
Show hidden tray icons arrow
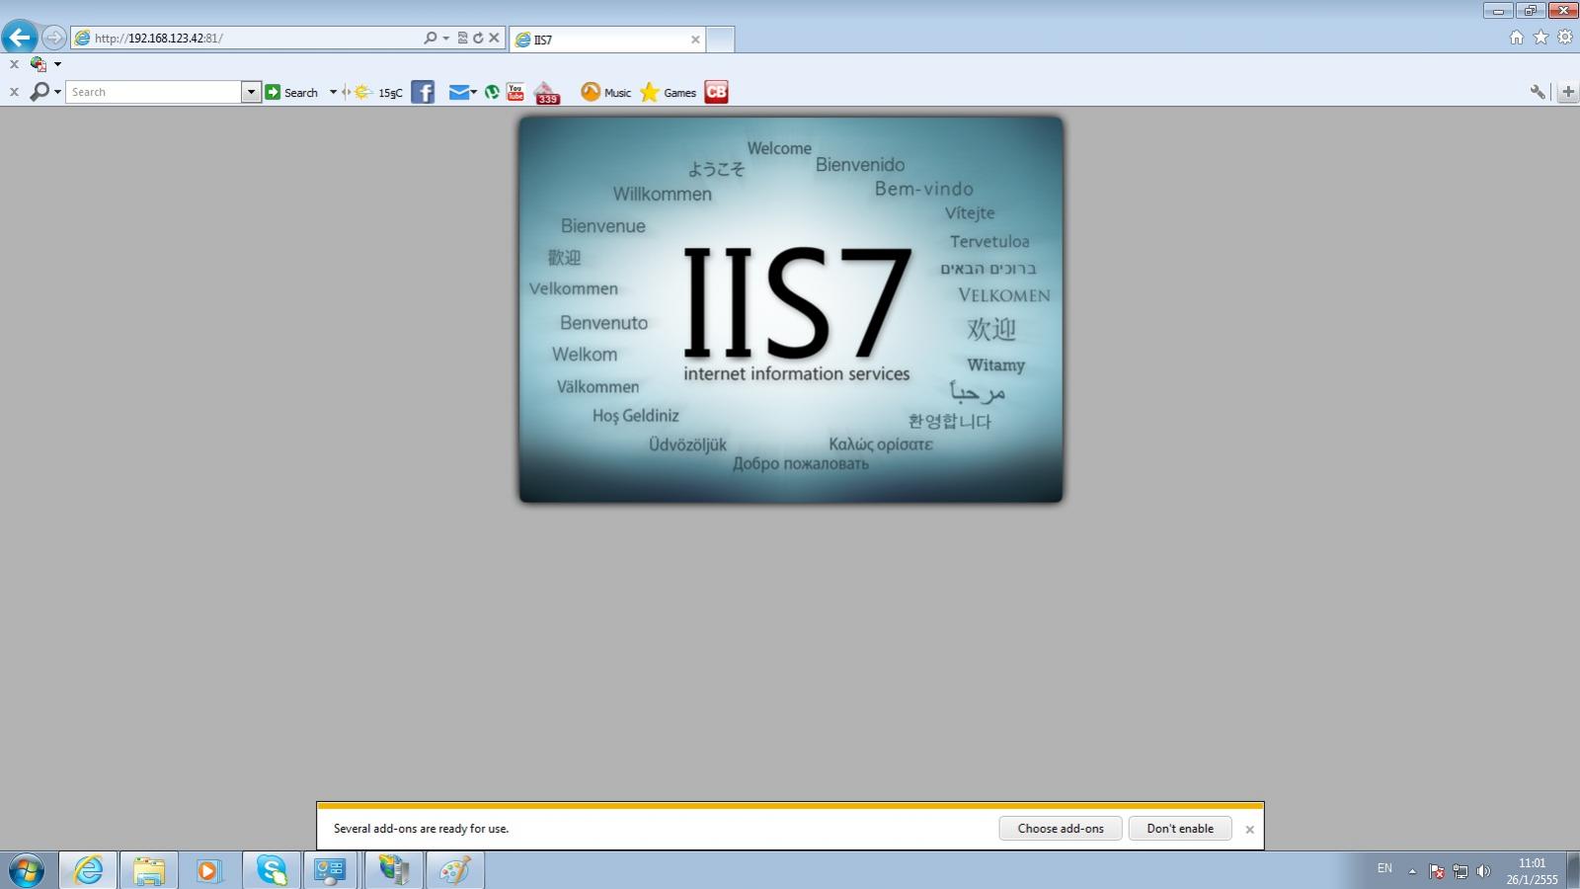pyautogui.click(x=1412, y=871)
